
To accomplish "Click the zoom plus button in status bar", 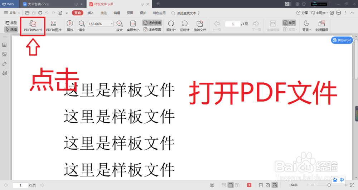I will pyautogui.click(x=346, y=185).
